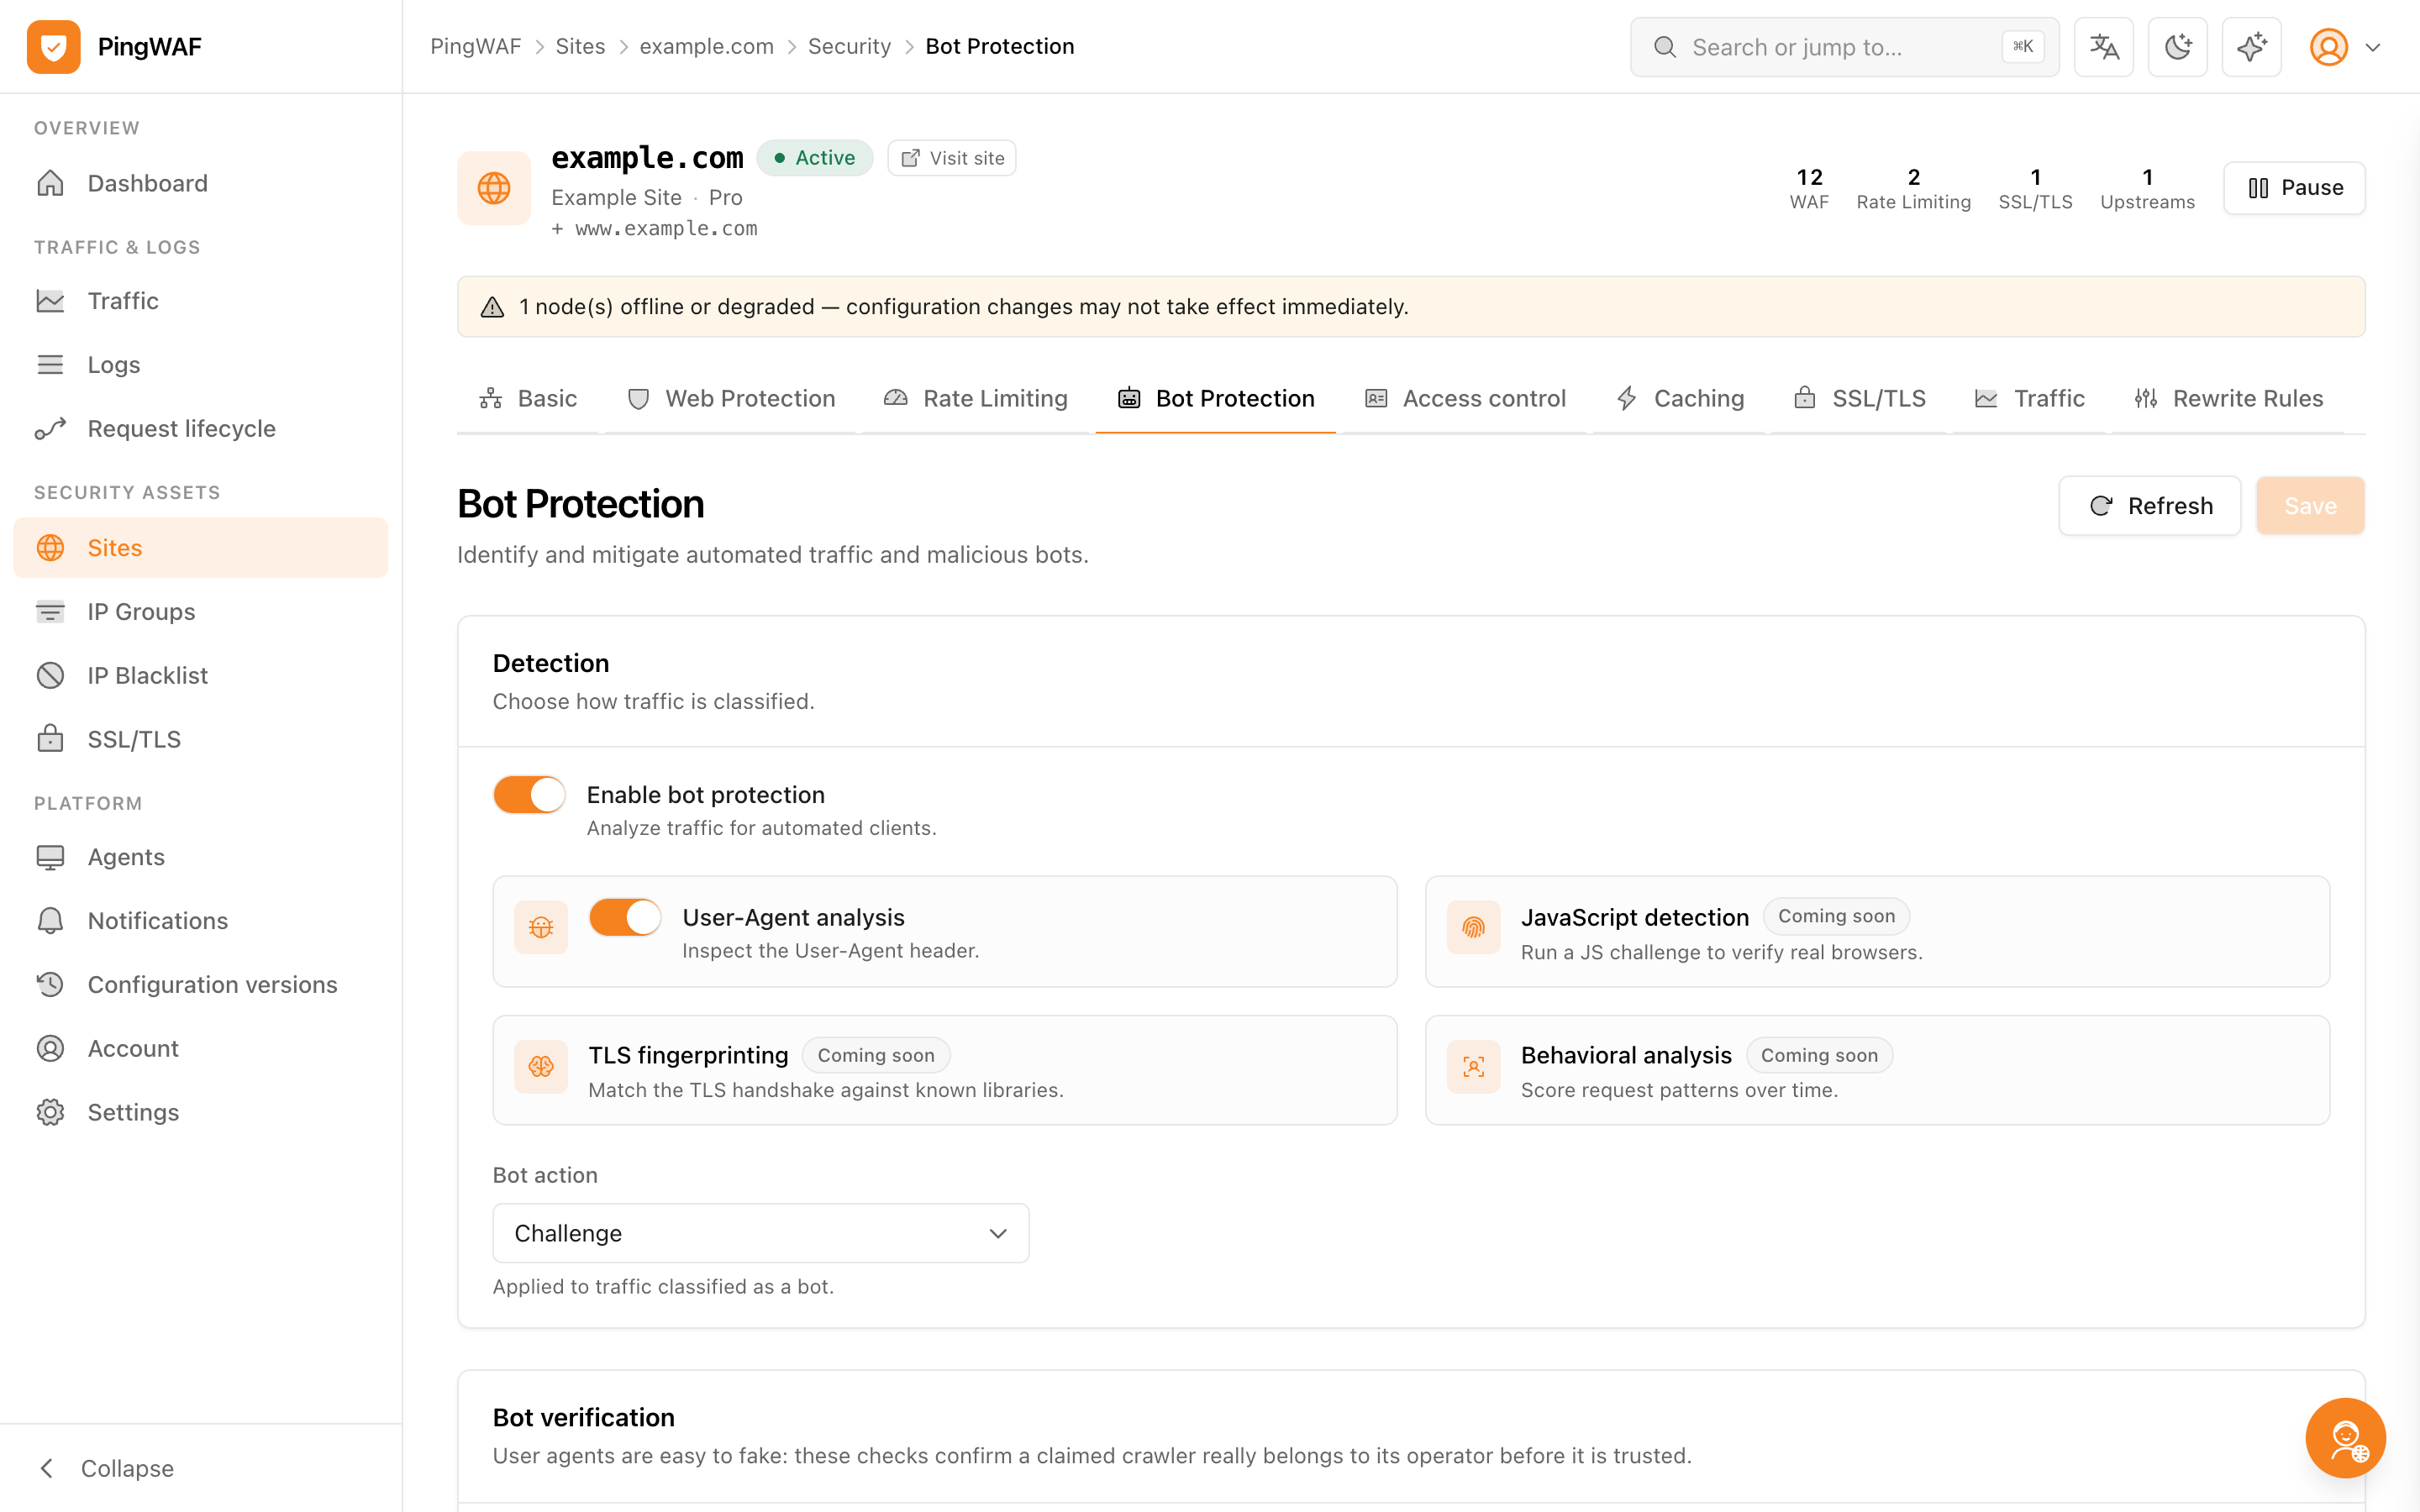Open the AI sparkle assistant icon
The height and width of the screenshot is (1512, 2420).
(2251, 47)
